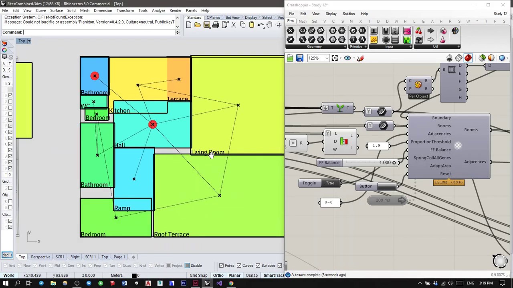The height and width of the screenshot is (288, 513).
Task: Open the 125% zoom level dropdown
Action: point(327,58)
